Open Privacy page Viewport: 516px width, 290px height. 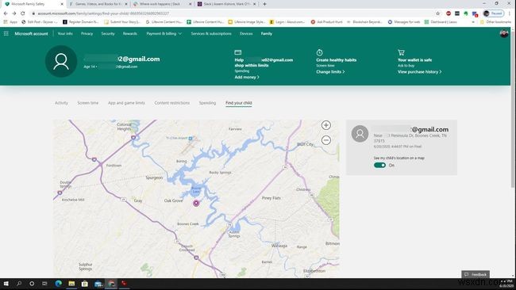(87, 33)
